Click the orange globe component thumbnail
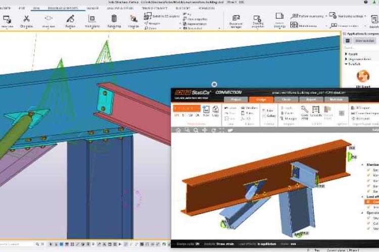 [363, 76]
